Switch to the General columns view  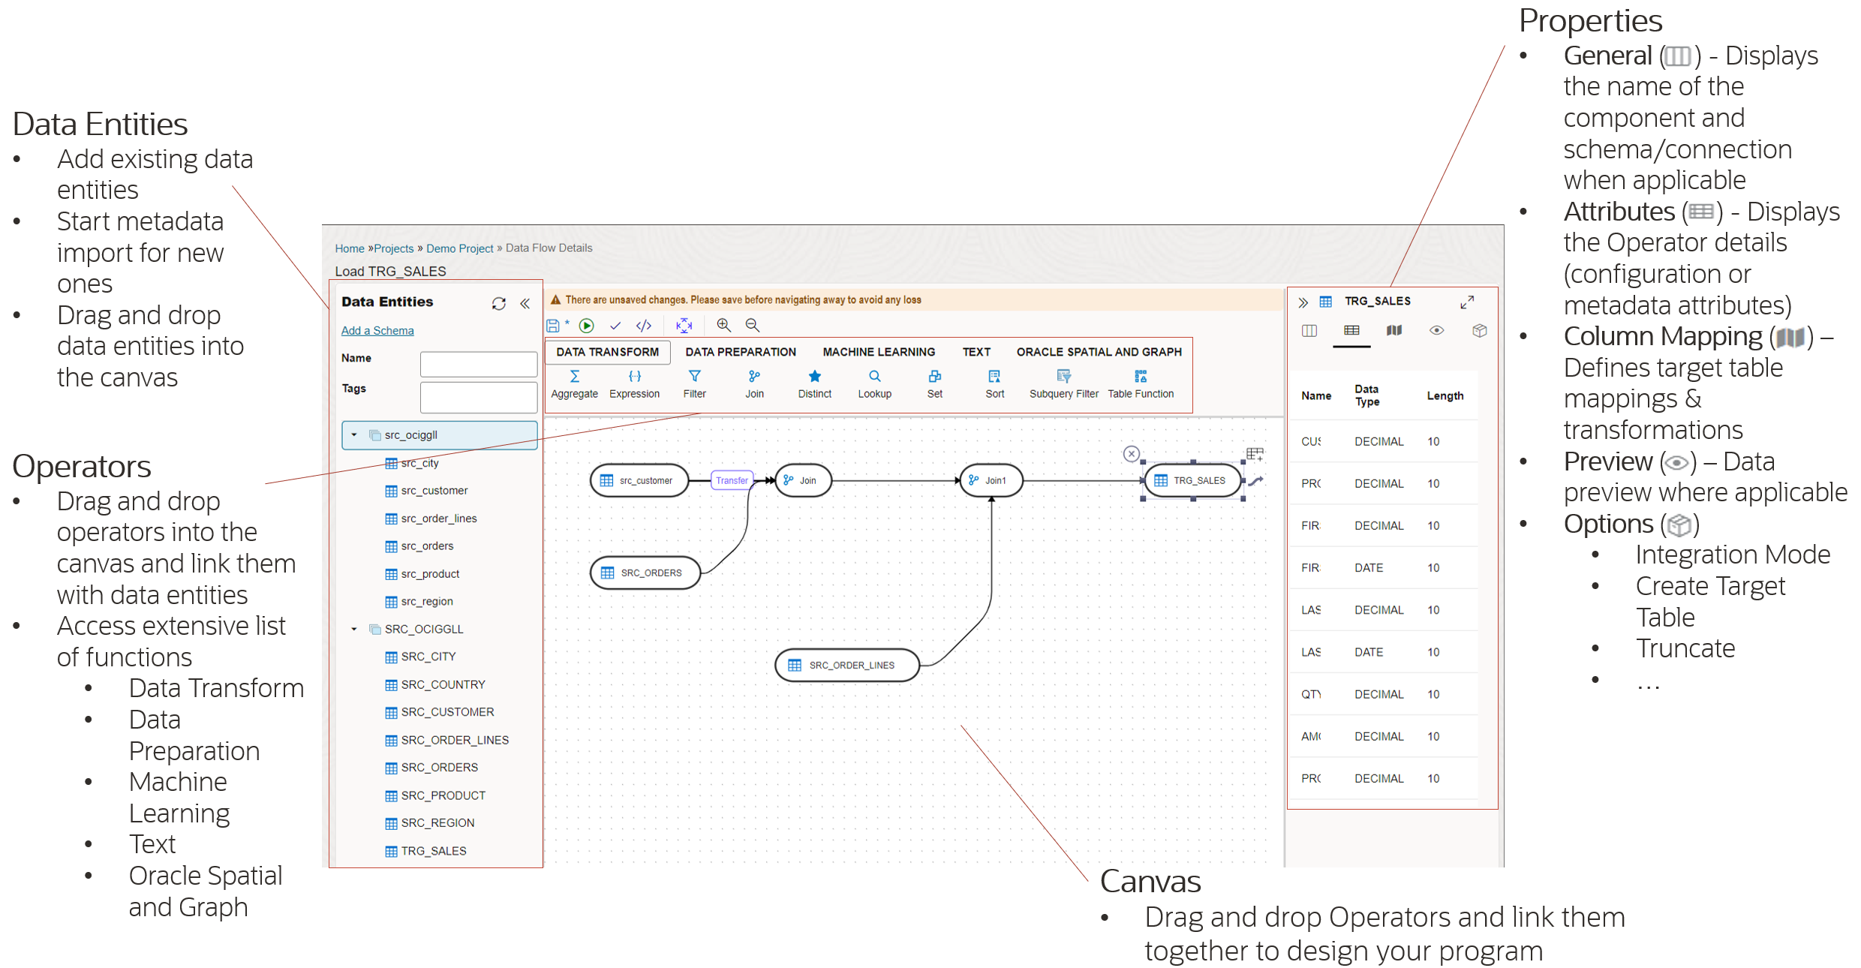(x=1309, y=331)
